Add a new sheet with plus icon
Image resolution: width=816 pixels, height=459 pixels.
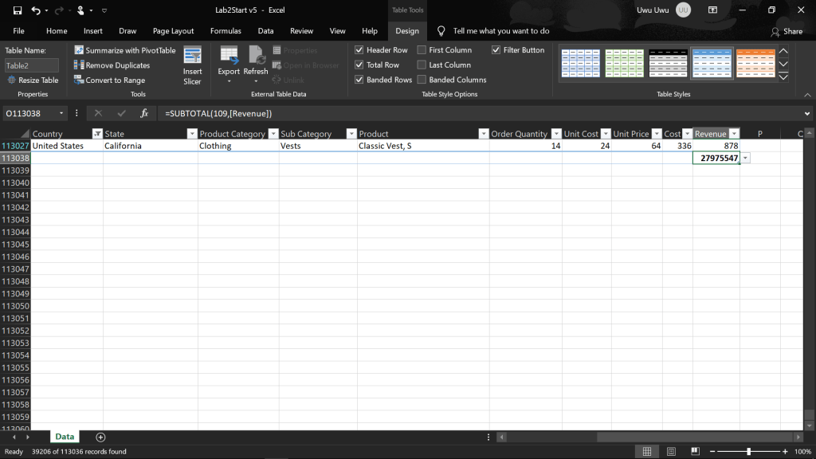click(100, 437)
